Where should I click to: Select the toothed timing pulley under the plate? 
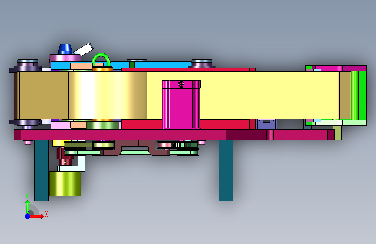pos(182,145)
